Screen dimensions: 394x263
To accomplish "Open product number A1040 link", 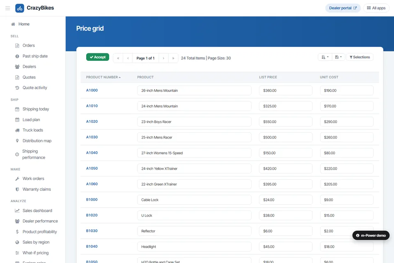I will click(92, 153).
